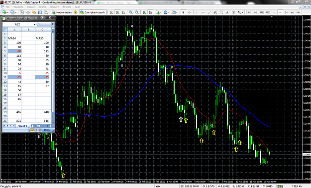Image resolution: width=311 pixels, height=188 pixels.
Task: Open the Finestra menu
Action: coord(67,7)
